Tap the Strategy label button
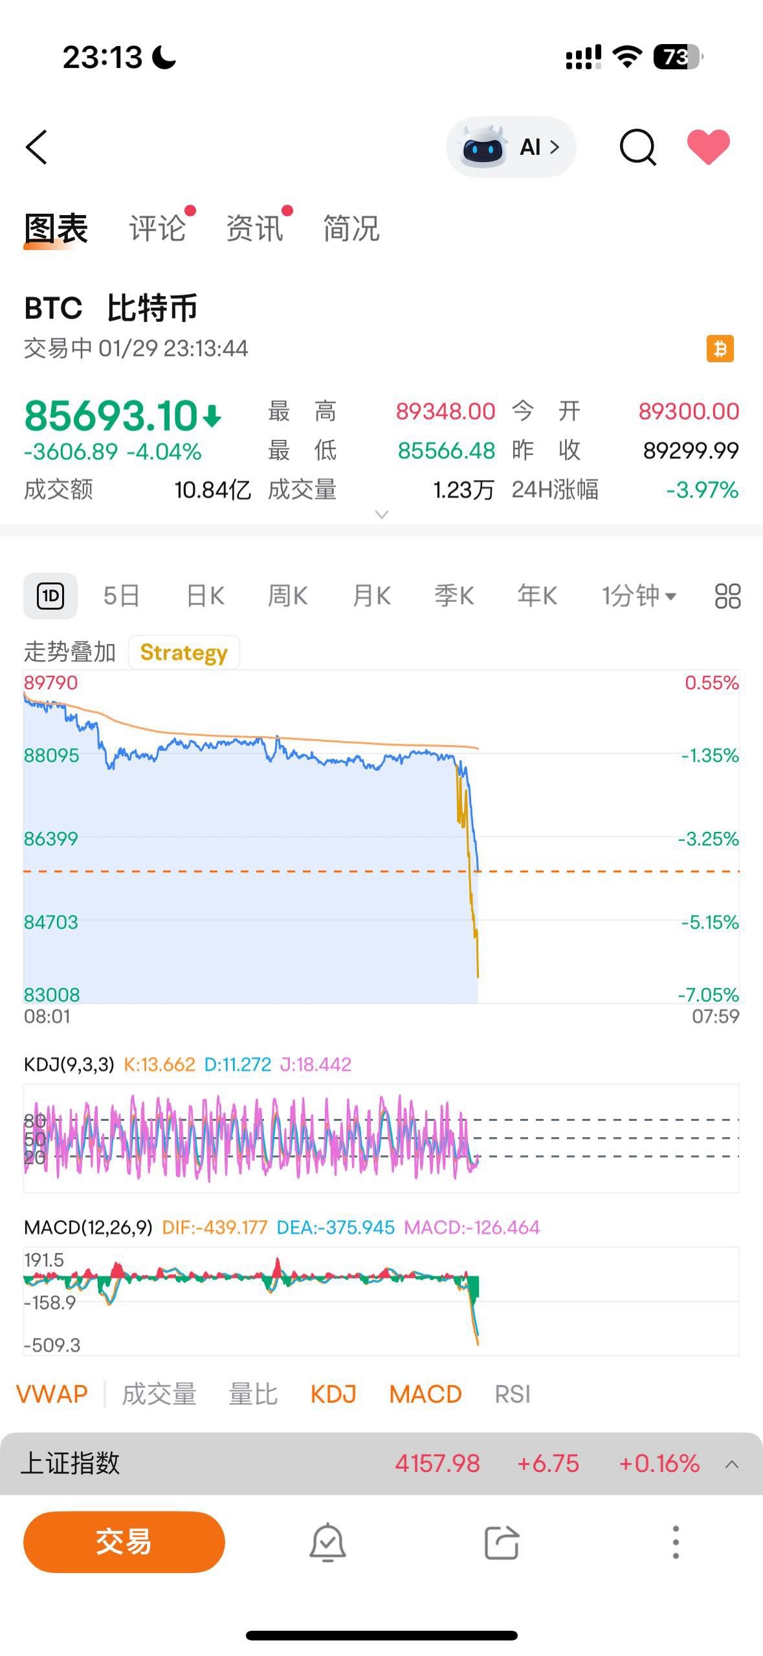This screenshot has height=1656, width=763. (184, 652)
